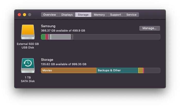Click the green segment of Samsung bar
This screenshot has height=107, width=180.
(43, 37)
